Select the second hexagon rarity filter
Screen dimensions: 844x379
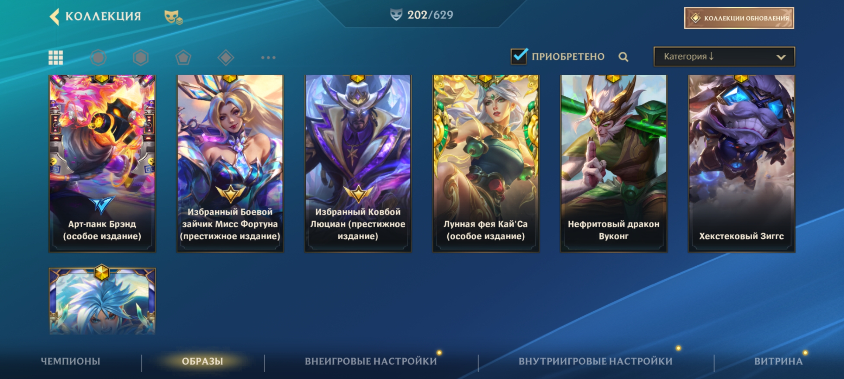point(141,58)
